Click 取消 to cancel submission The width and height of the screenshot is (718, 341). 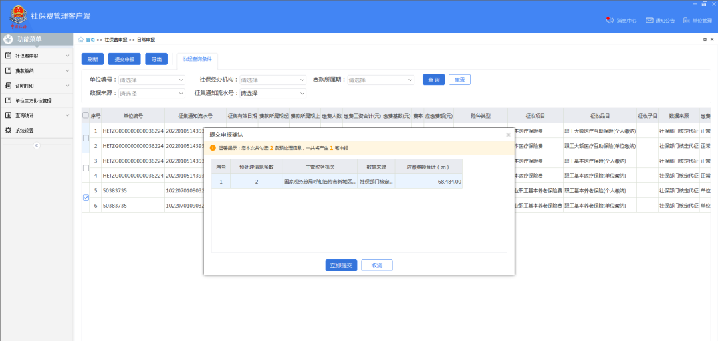(377, 265)
